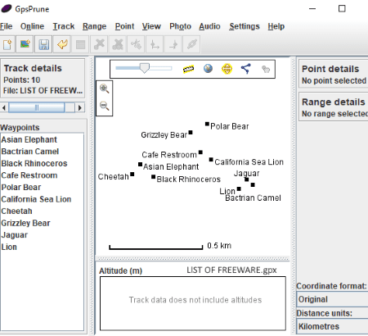Screen dimensions: 368x336
Task: Click the right arrow of the point scroller
Action: pos(80,107)
